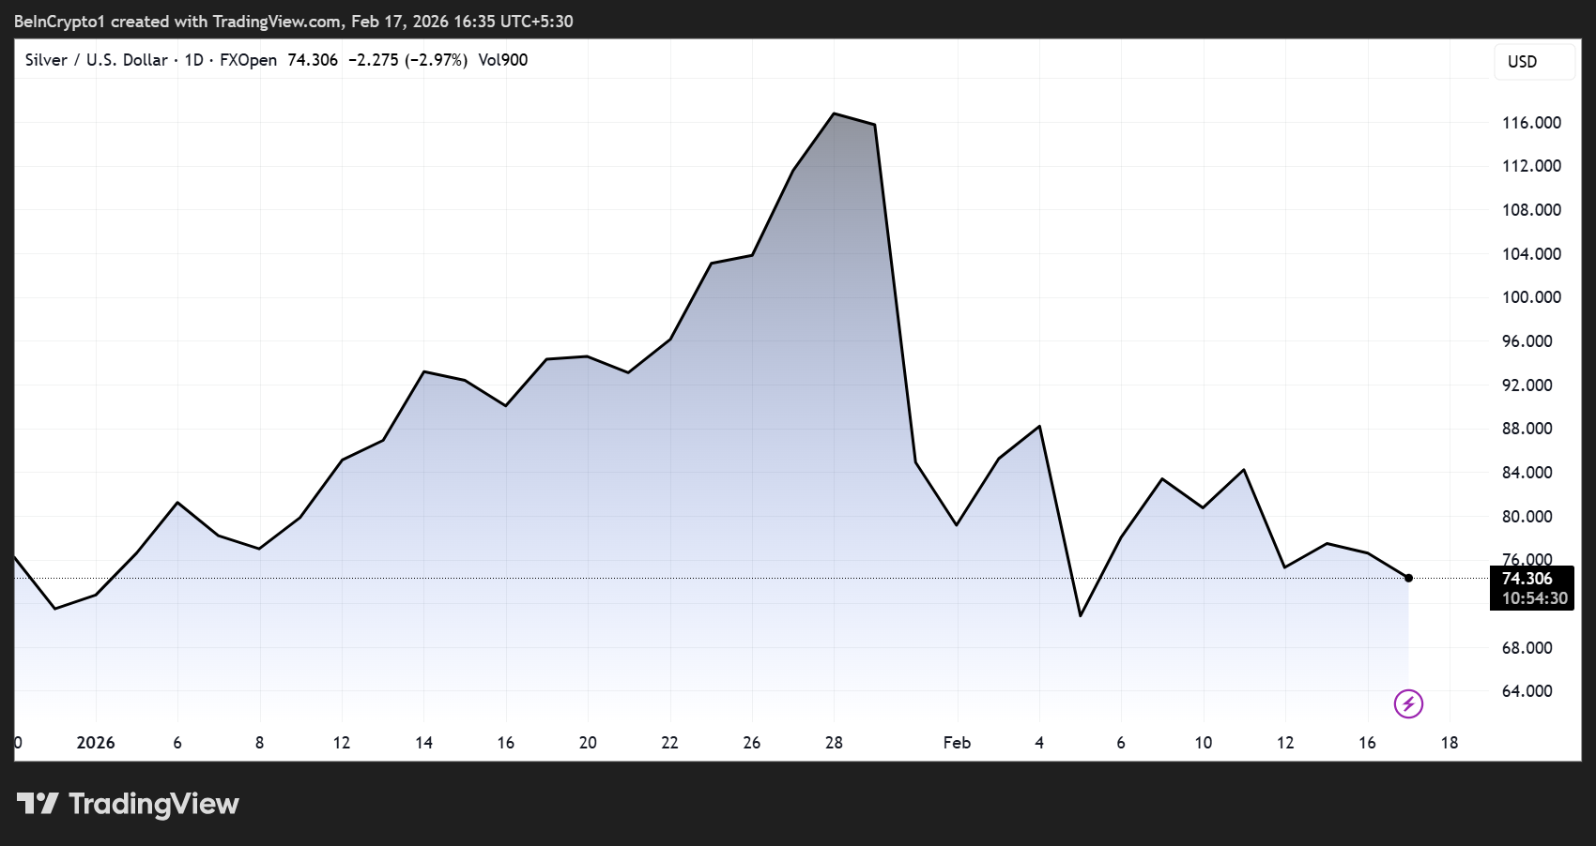The width and height of the screenshot is (1596, 846).
Task: Click the black 74.306 price label on the scale
Action: (1530, 579)
